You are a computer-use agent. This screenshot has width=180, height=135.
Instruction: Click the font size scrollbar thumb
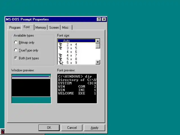tap(98, 46)
